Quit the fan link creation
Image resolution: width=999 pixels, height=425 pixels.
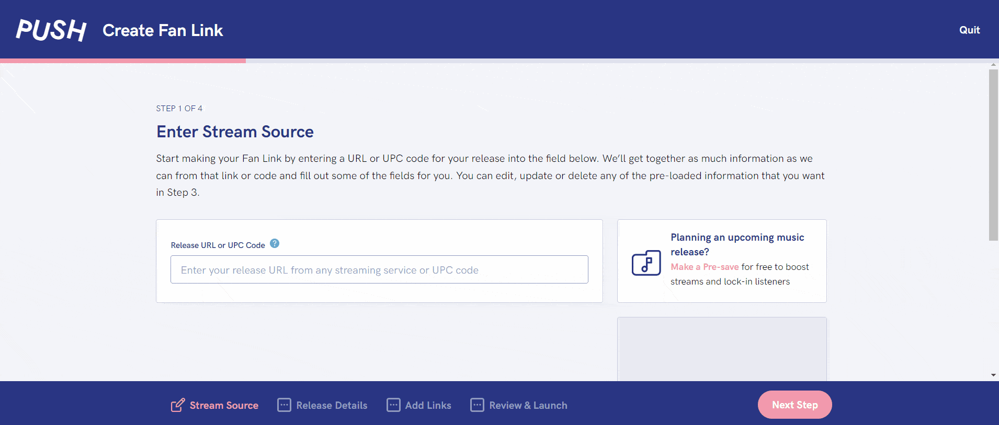pos(969,30)
